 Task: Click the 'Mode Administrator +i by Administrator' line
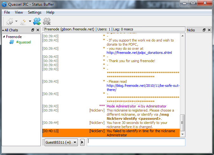[136, 106]
